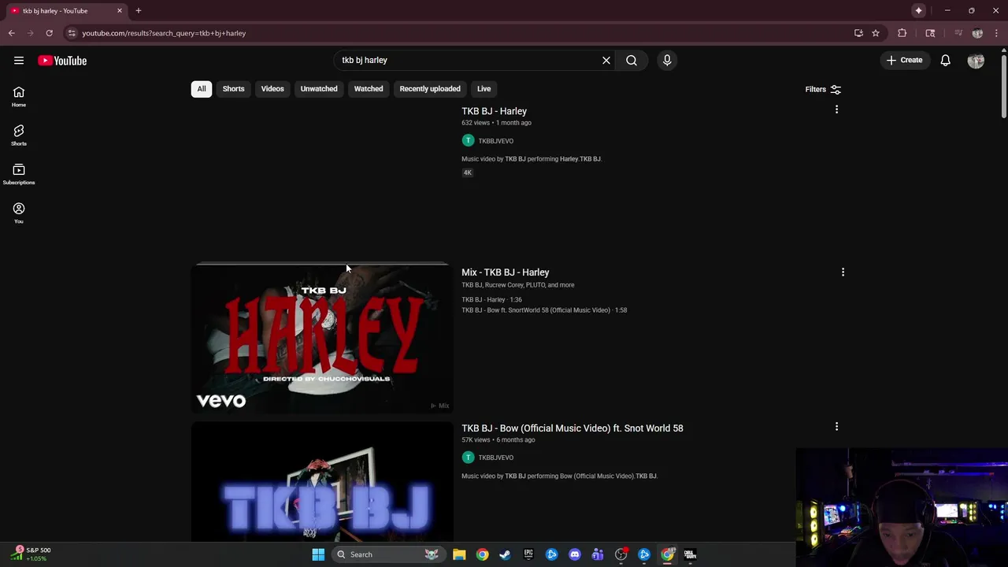Open the You section in the sidebar
Viewport: 1008px width, 567px height.
pos(19,213)
